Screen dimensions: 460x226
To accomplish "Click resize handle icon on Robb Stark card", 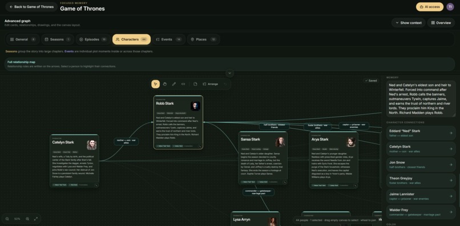I will coord(200,146).
